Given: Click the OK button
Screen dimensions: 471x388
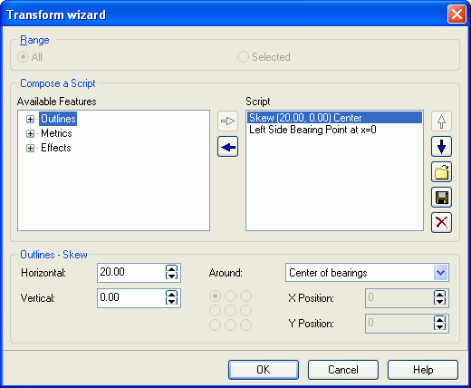Looking at the screenshot, I should pos(264,370).
